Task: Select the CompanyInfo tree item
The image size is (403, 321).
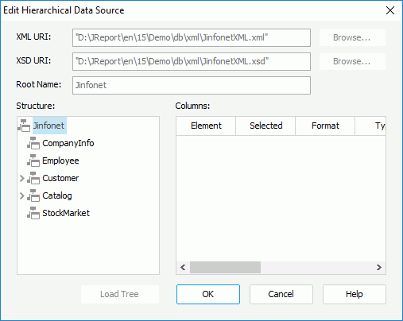Action: tap(68, 143)
